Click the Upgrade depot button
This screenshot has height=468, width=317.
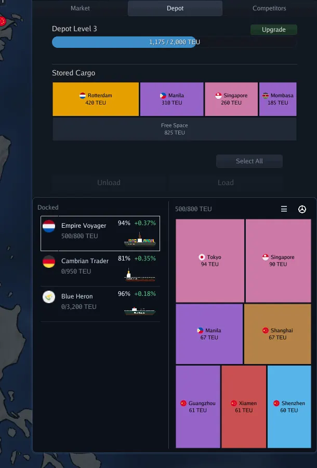click(274, 30)
